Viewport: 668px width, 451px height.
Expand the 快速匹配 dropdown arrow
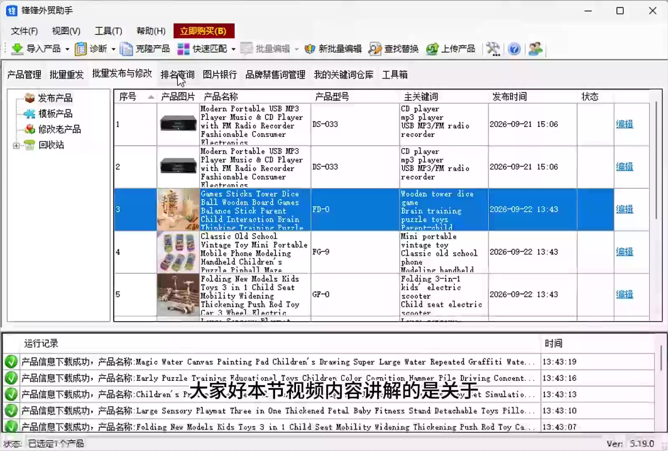tap(233, 49)
